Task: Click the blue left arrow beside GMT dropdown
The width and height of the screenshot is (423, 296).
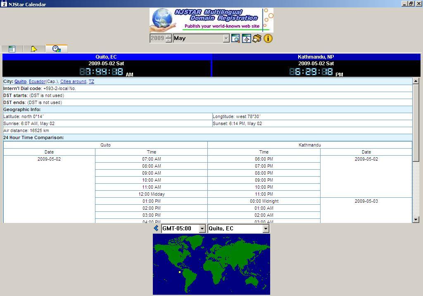Action: pos(156,228)
